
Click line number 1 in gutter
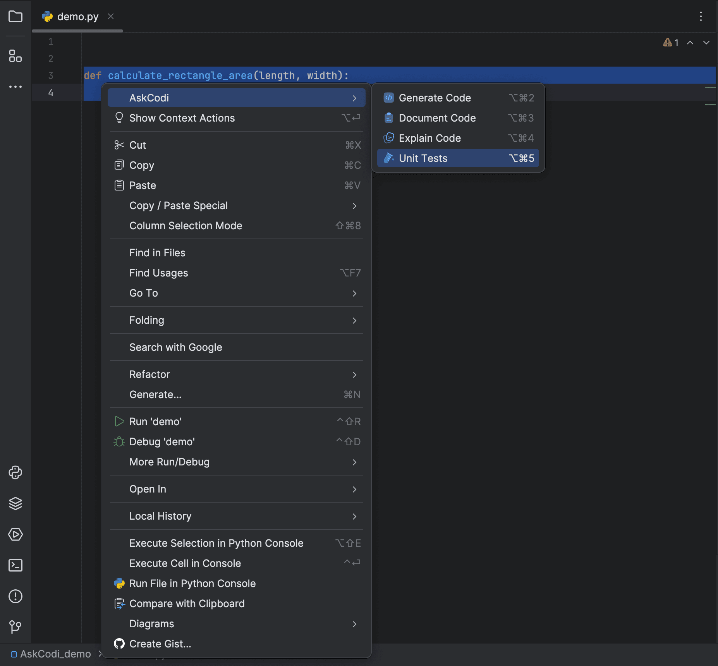pos(51,42)
